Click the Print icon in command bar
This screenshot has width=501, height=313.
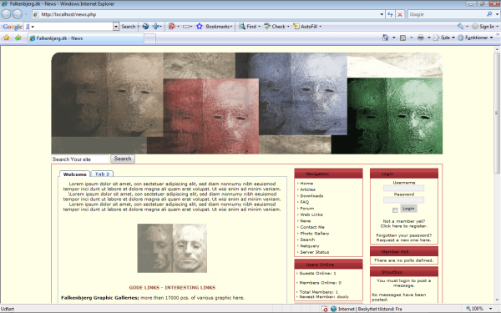(x=421, y=38)
